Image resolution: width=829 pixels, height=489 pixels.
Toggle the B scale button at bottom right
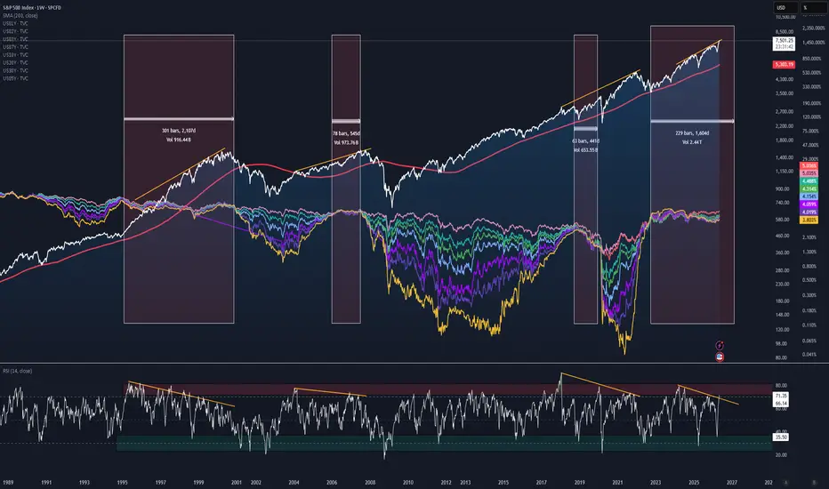tap(814, 483)
